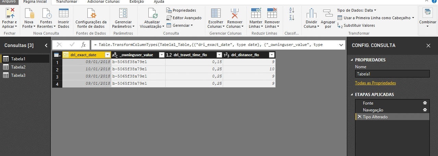The height and width of the screenshot is (156, 438).
Task: Expand Usar a Primeira Linha como Cabeçalho dropdown
Action: (x=413, y=18)
